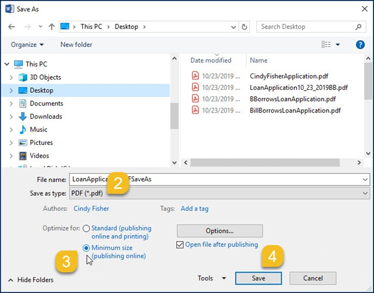Screen dimensions: 374x293
Task: Open the File name dropdown arrow
Action: point(365,180)
